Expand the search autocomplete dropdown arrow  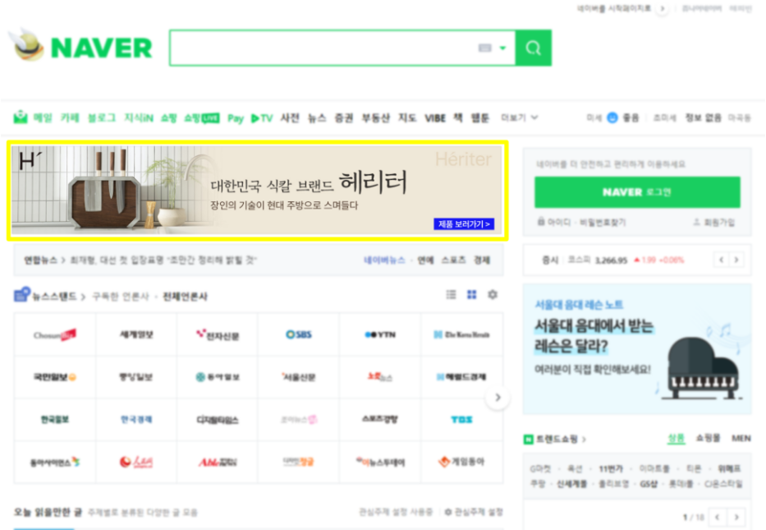(502, 48)
